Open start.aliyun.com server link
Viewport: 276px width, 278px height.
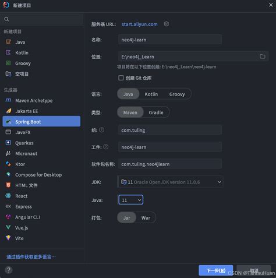point(140,24)
